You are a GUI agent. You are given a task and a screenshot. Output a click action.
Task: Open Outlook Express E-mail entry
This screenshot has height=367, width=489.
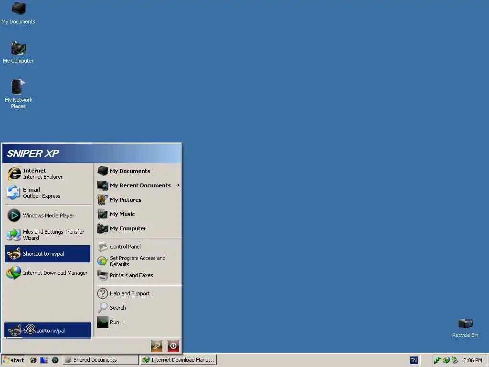pos(48,193)
